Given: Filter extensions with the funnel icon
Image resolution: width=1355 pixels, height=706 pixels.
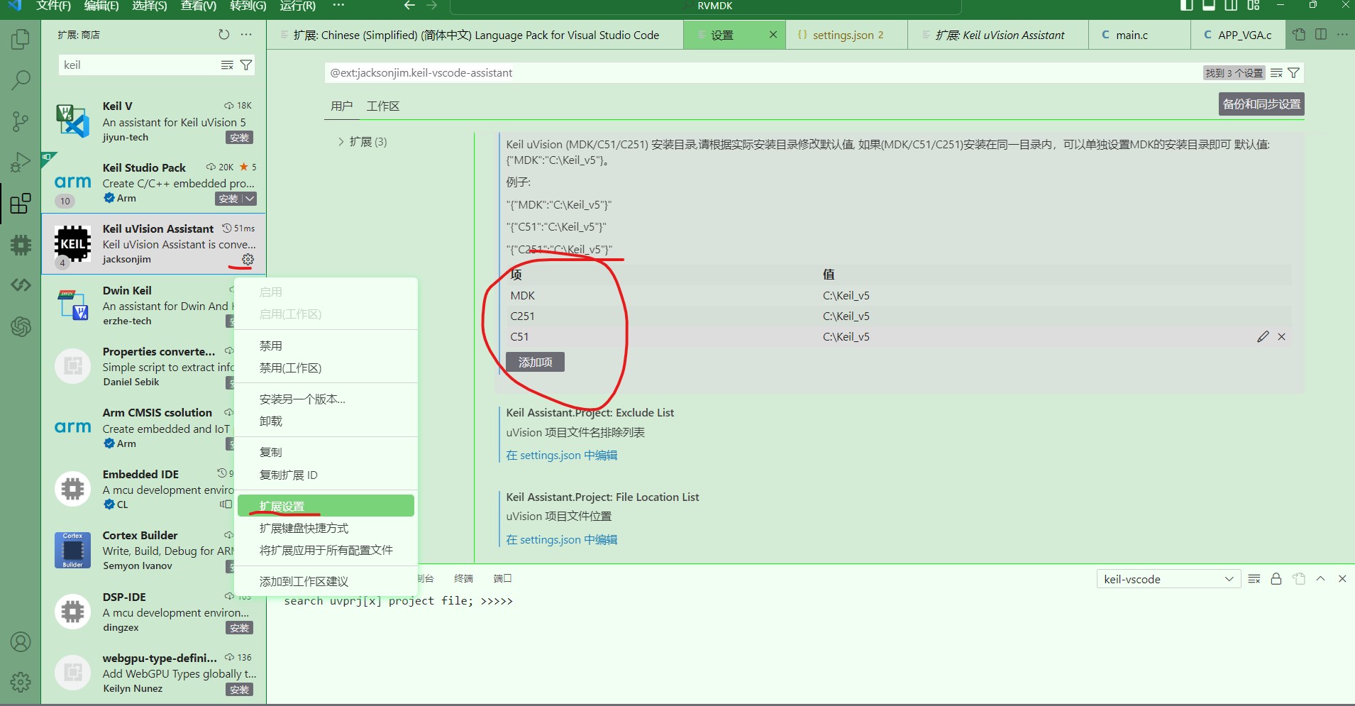Looking at the screenshot, I should (x=246, y=65).
